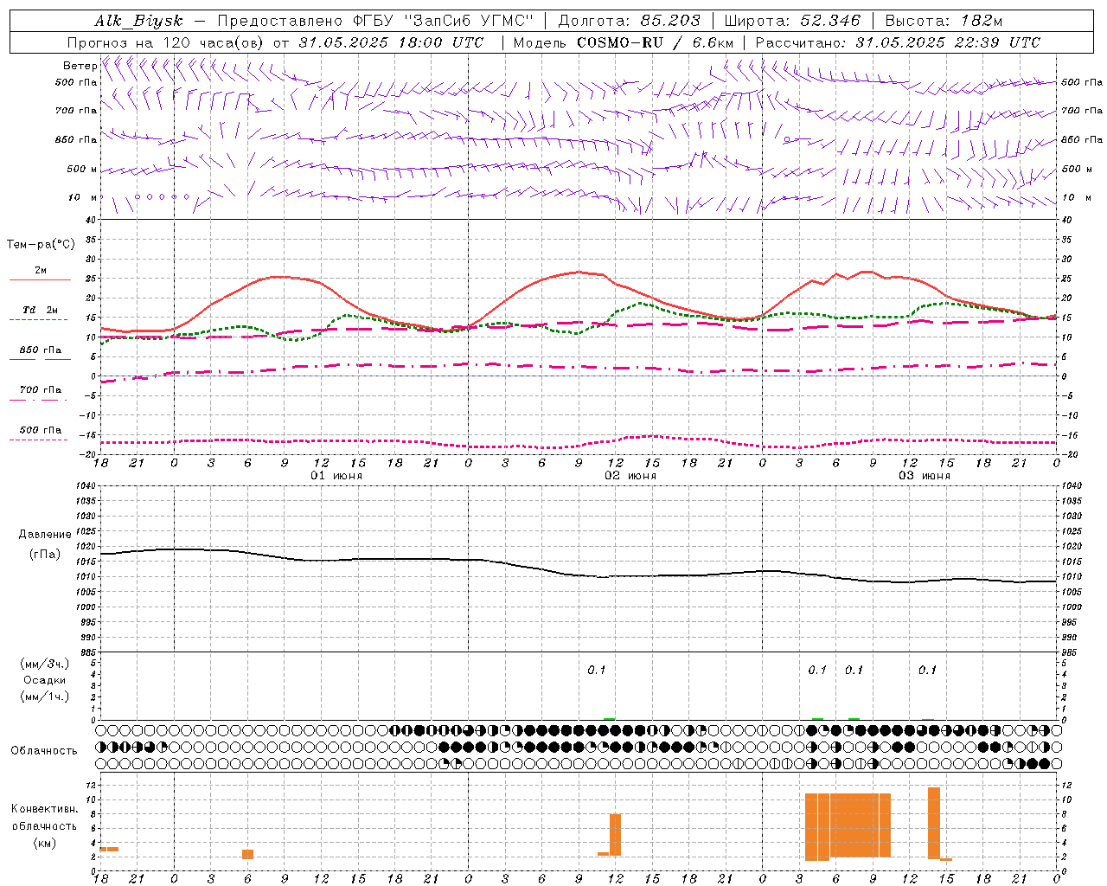Click the 'Модель COSMO-RU / 6.6км' text
Viewport: 1107px width, 886px height.
624,42
